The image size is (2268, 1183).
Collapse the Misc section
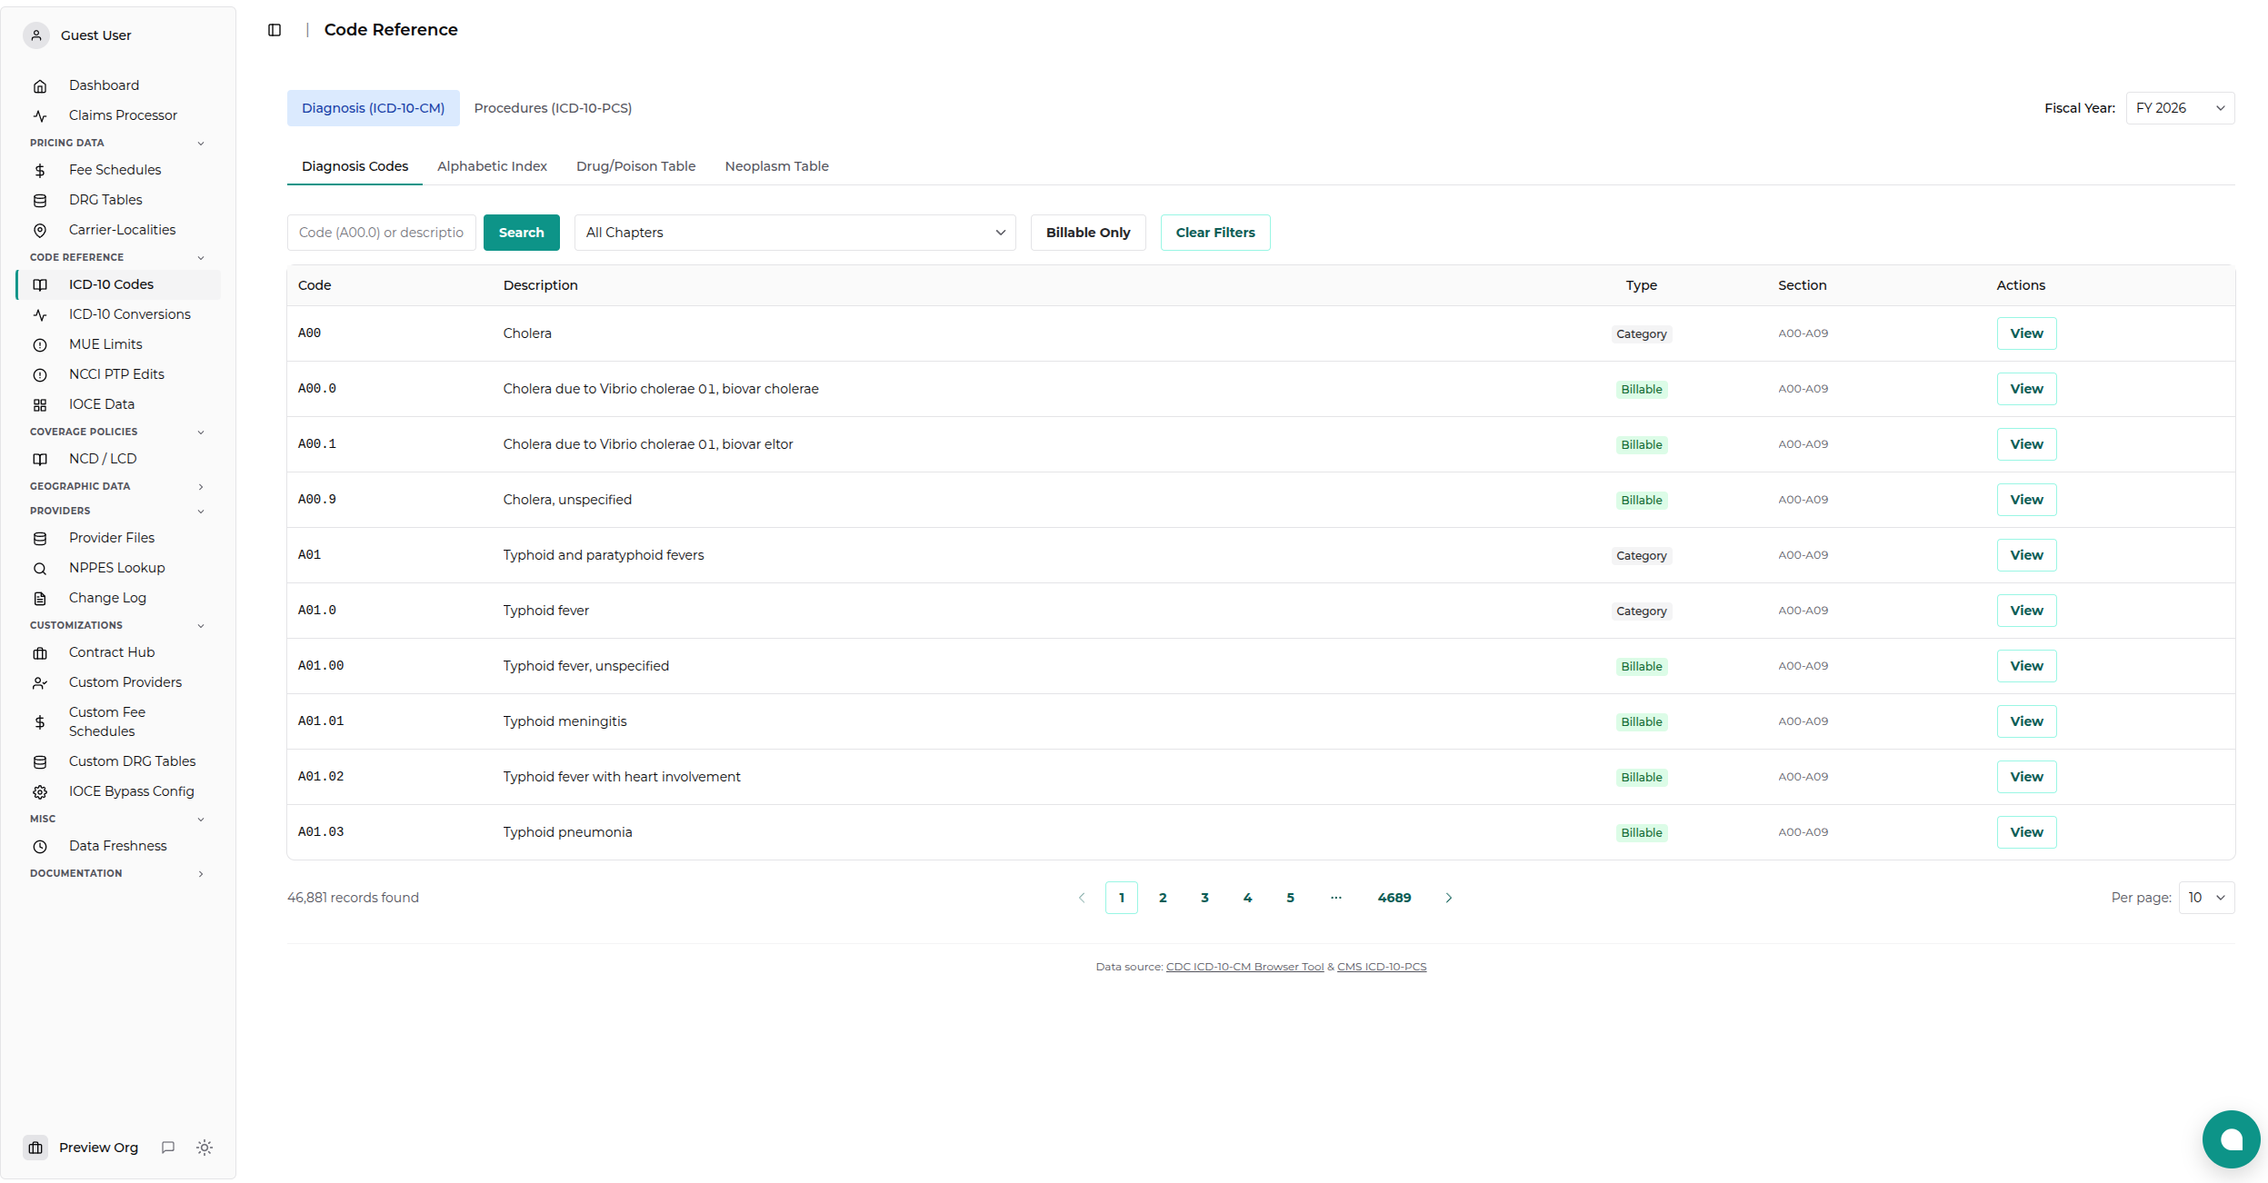[x=116, y=819]
